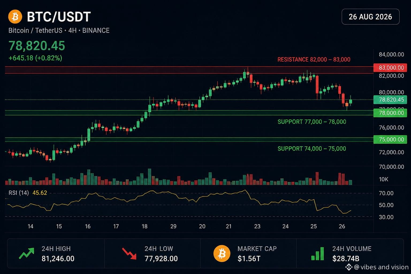This screenshot has height=274, width=411.
Task: Click the 84,000.00 price axis label
Action: tap(391, 55)
